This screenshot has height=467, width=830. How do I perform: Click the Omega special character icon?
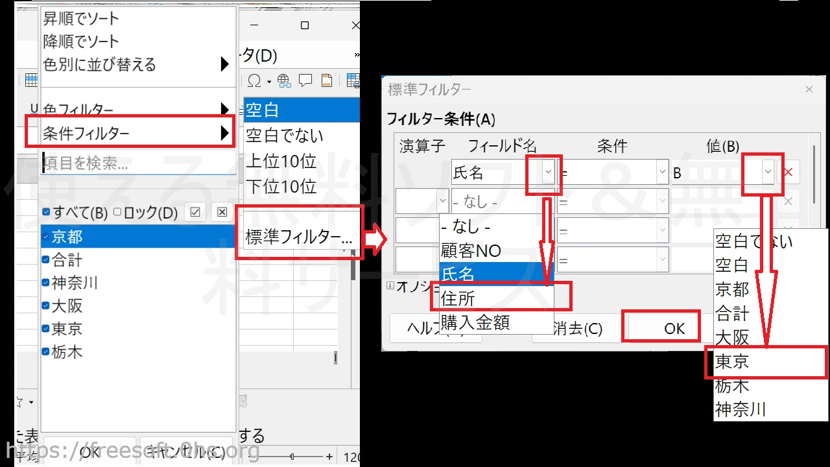pos(254,80)
